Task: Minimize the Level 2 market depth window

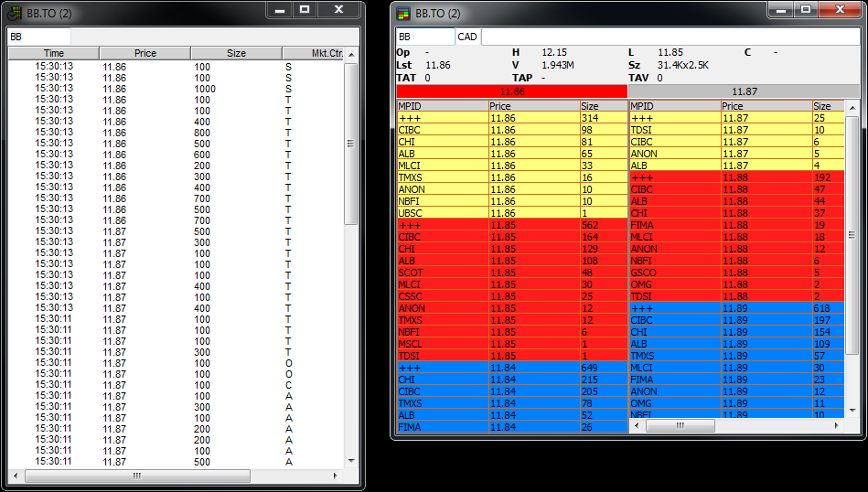Action: coord(779,10)
